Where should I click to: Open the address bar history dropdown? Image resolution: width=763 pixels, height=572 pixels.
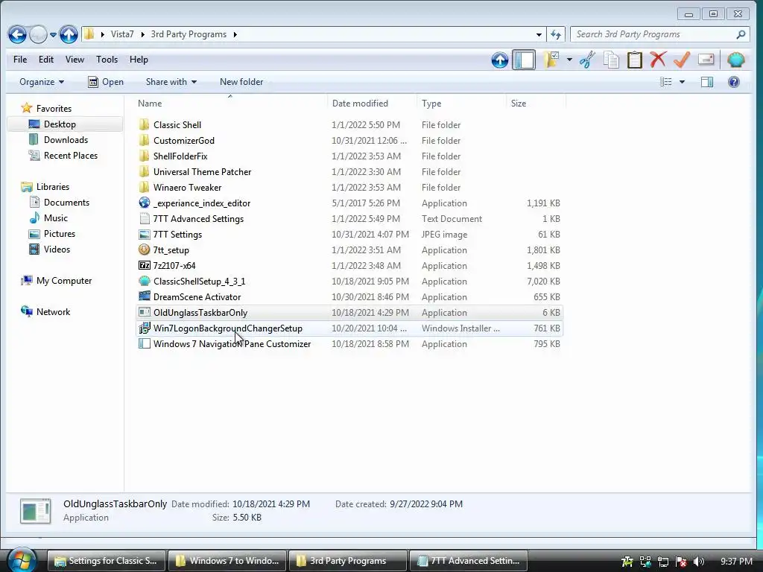point(539,34)
